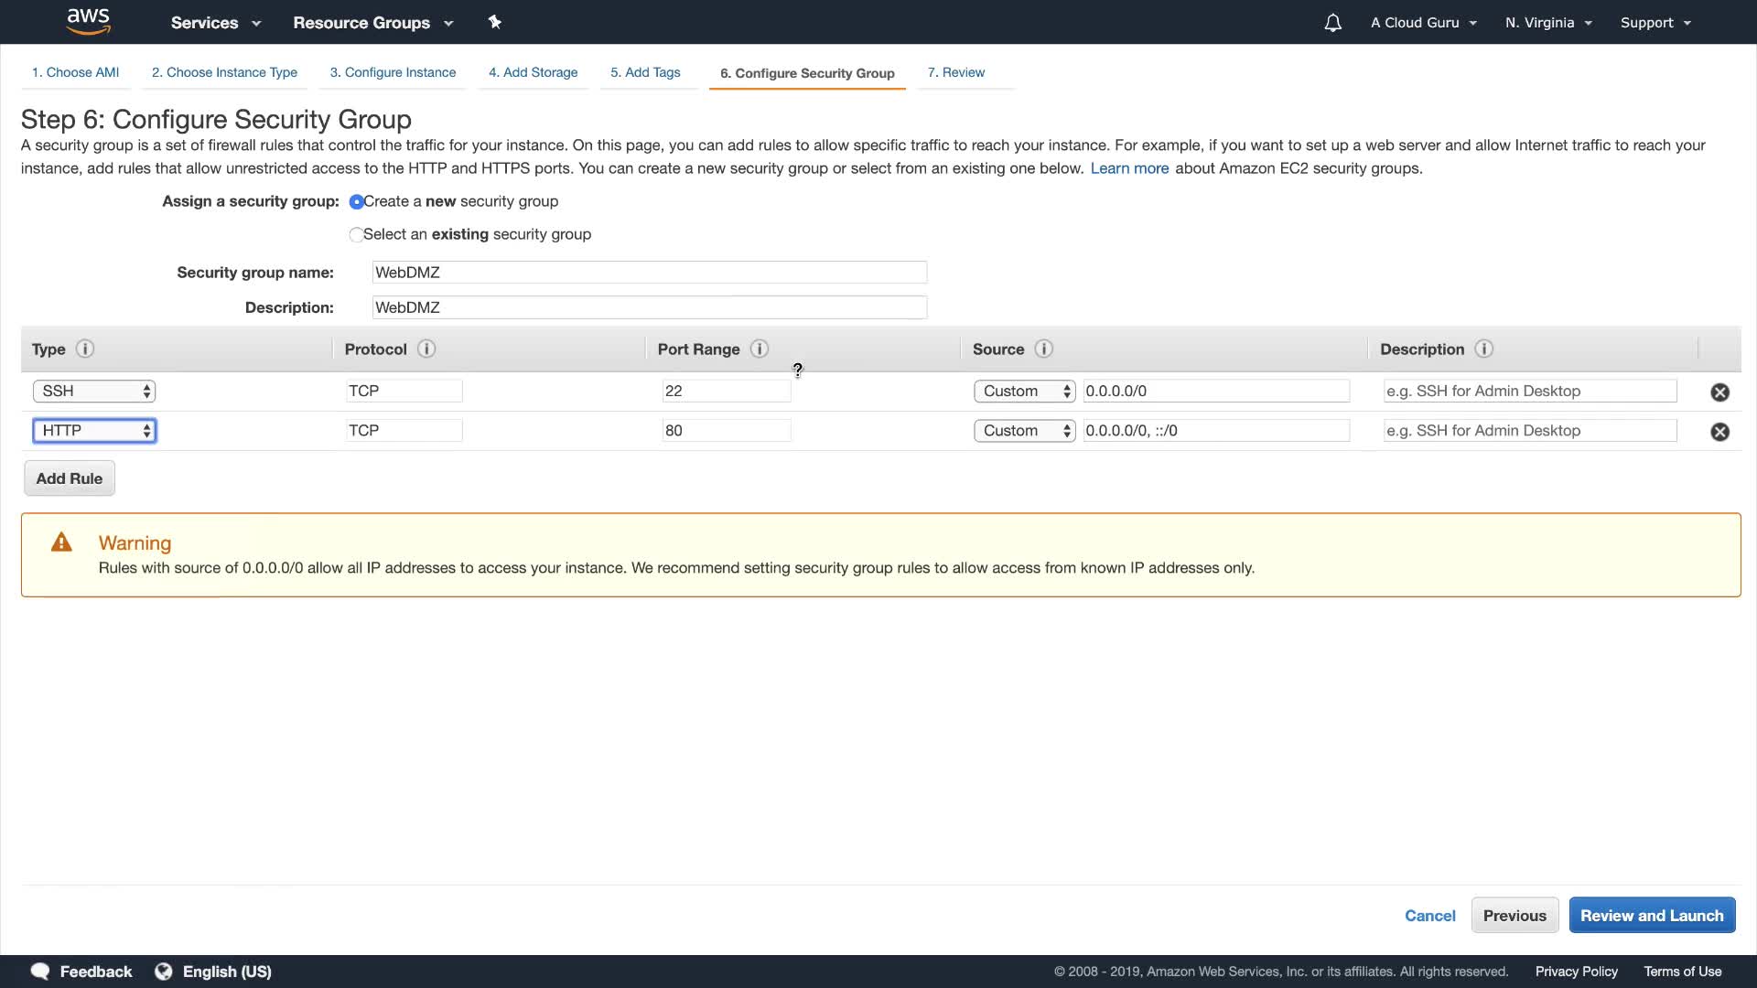Click the AWS logo home icon

pos(88,22)
